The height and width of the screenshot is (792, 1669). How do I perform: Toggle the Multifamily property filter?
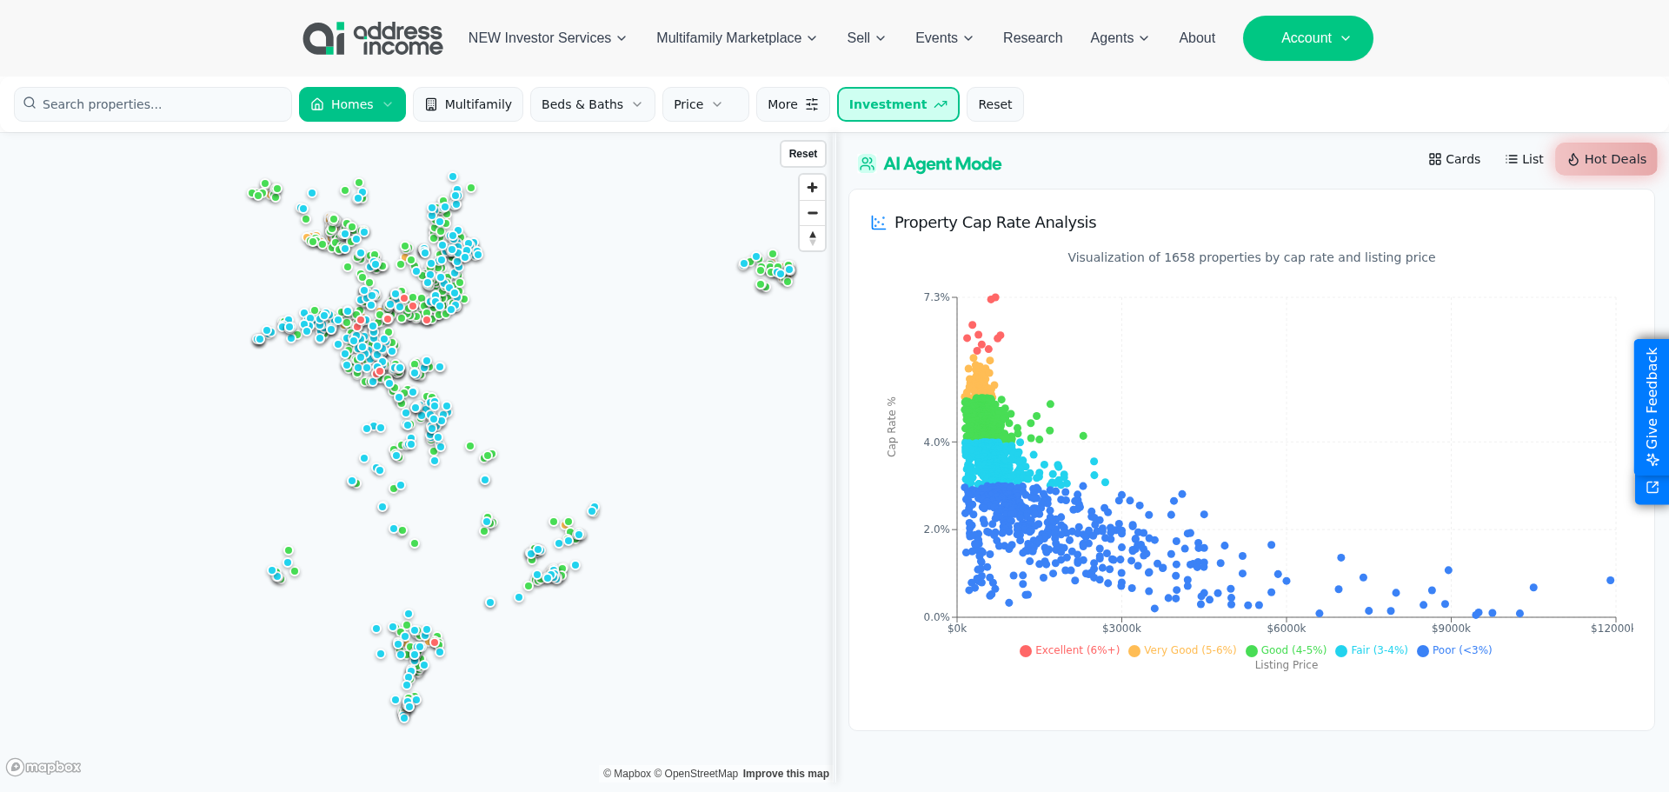tap(468, 104)
